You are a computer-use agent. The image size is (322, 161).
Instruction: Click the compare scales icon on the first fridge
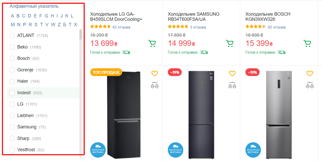click(154, 85)
